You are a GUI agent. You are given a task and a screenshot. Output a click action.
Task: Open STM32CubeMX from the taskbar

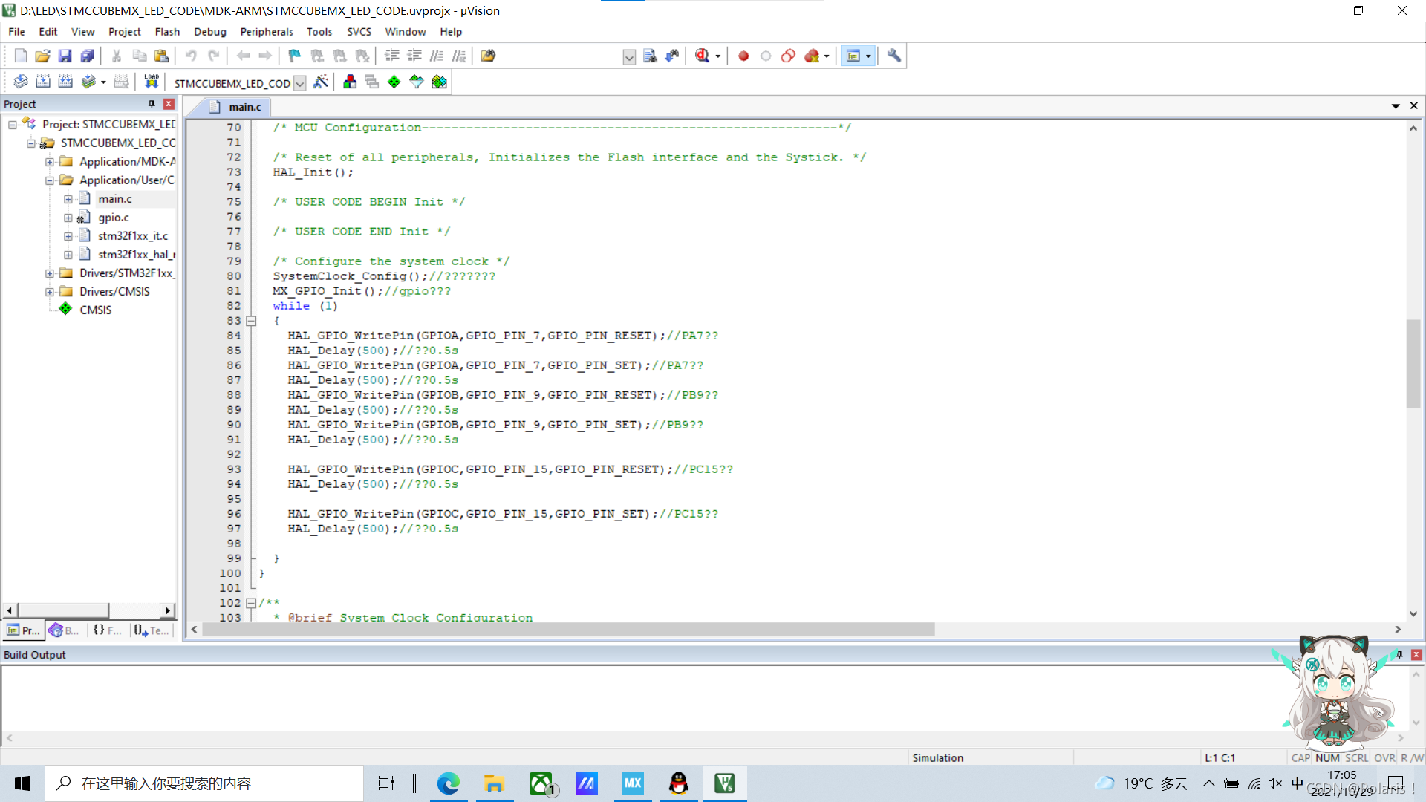point(632,783)
